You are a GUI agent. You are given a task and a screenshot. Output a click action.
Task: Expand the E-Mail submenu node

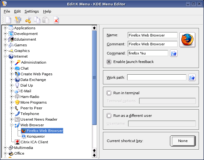11,91
